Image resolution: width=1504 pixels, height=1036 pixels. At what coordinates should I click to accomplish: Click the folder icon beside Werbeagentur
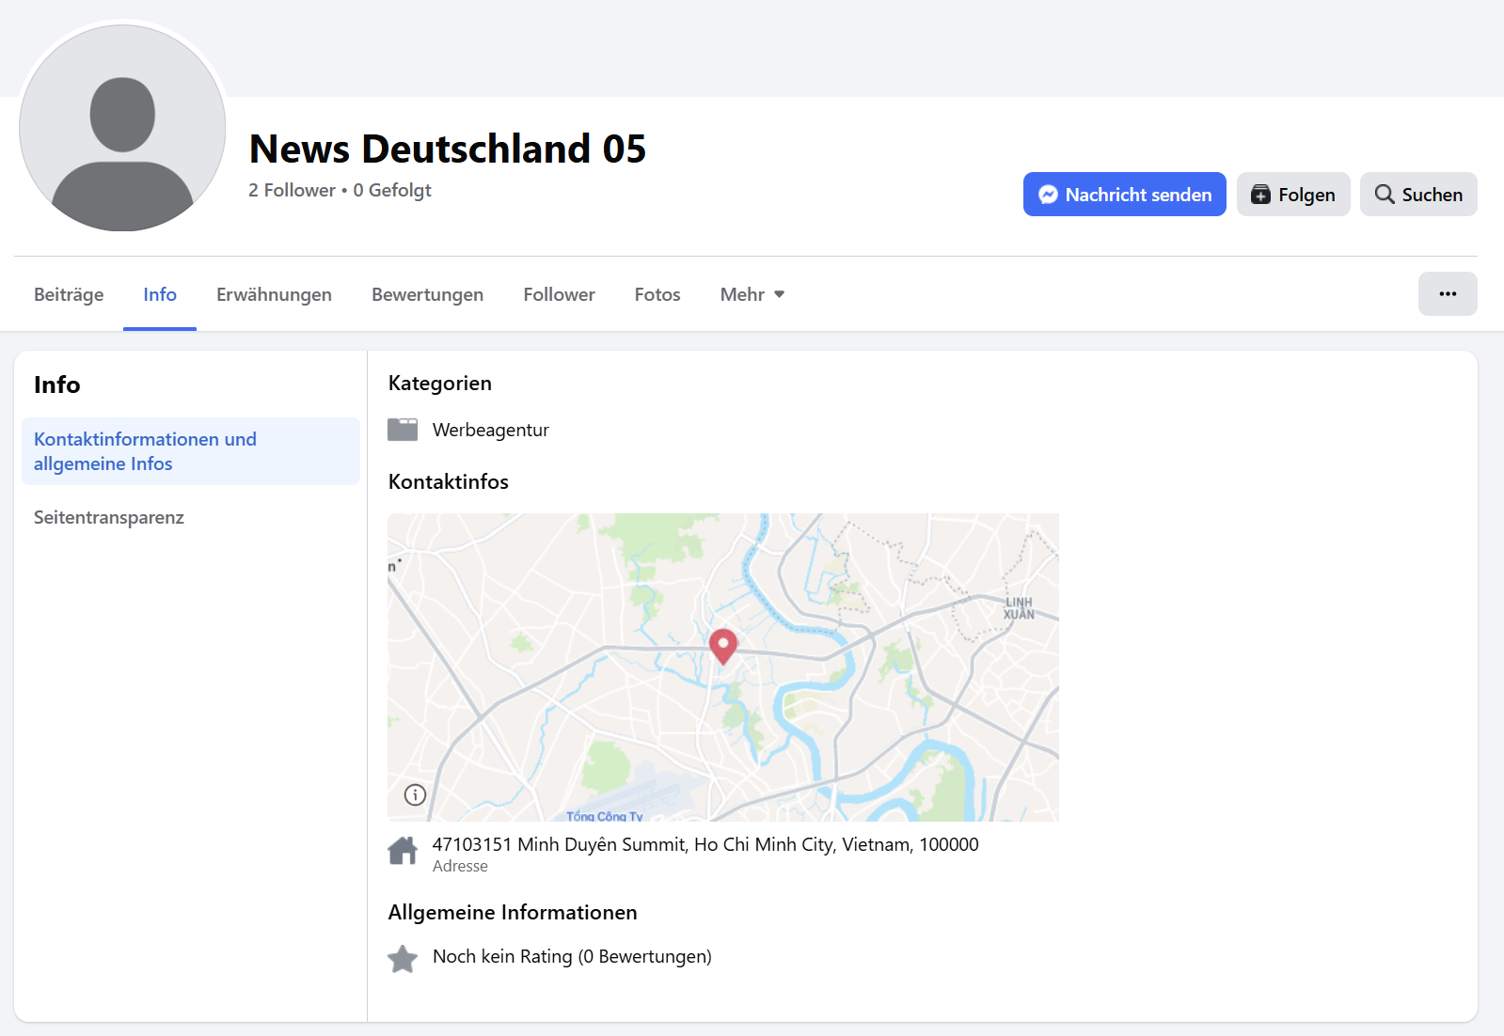click(x=403, y=430)
